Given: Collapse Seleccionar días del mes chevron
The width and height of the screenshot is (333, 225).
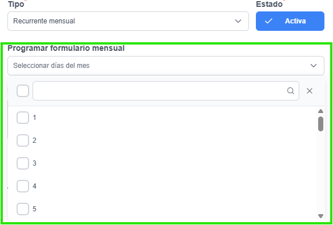Looking at the screenshot, I should 314,66.
